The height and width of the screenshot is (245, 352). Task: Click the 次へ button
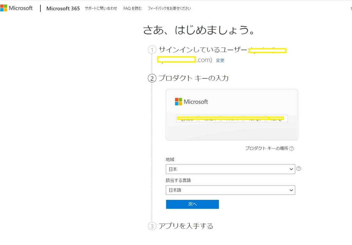click(x=192, y=204)
